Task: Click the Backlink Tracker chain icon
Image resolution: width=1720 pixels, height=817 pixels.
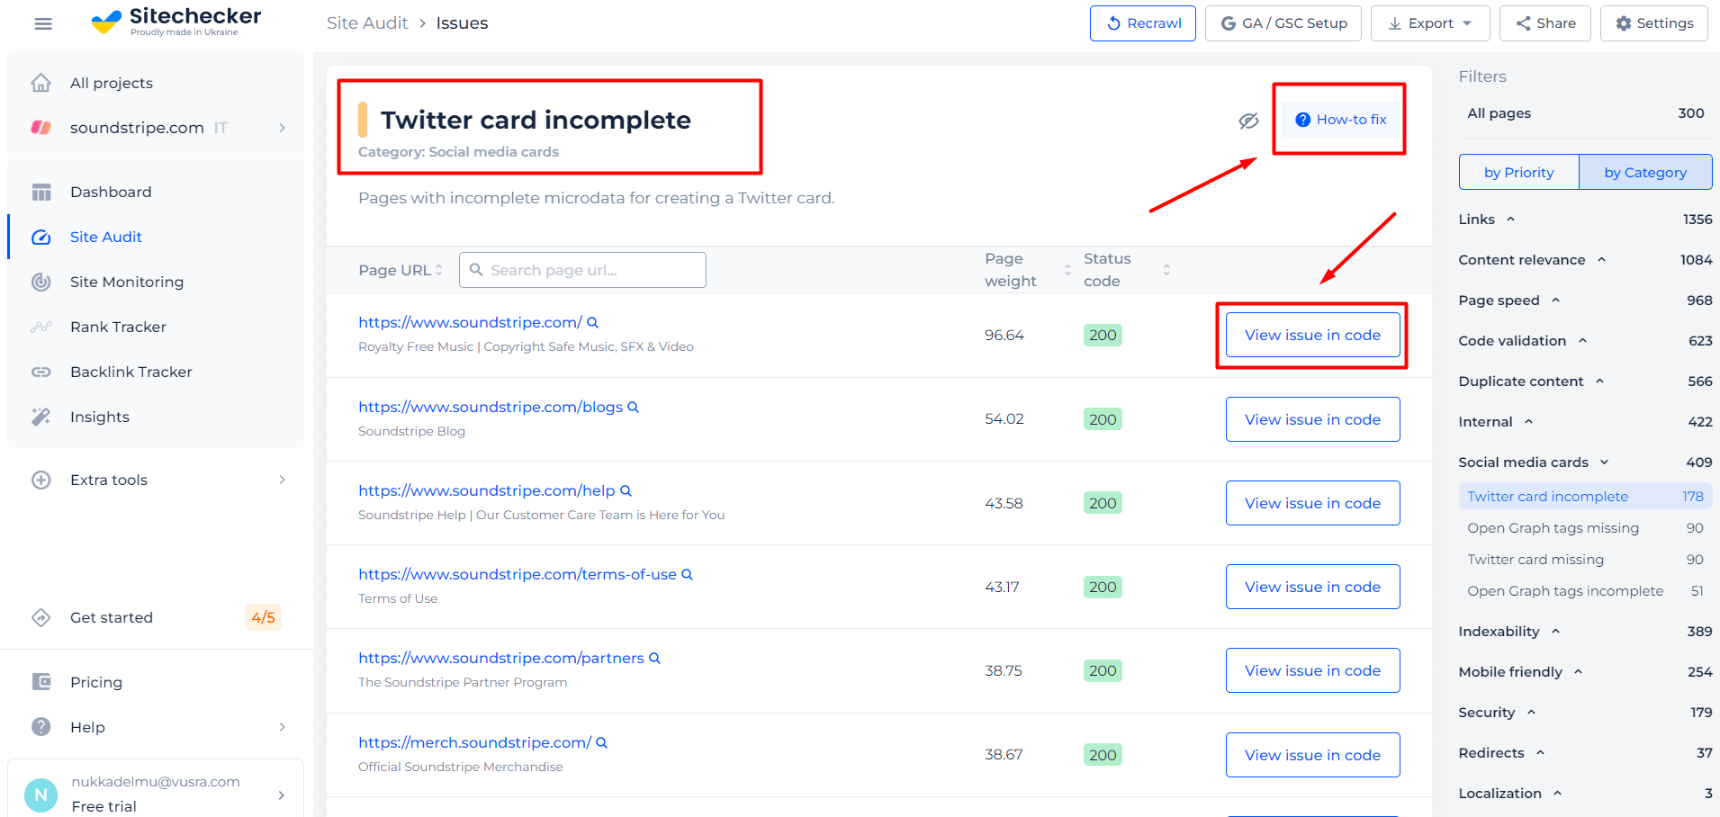Action: click(41, 372)
